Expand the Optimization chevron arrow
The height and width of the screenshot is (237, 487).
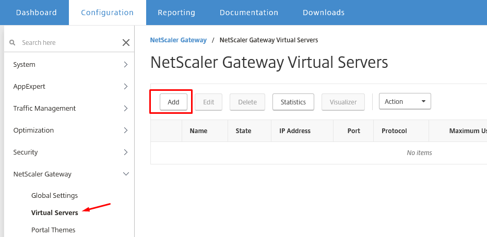(x=126, y=130)
